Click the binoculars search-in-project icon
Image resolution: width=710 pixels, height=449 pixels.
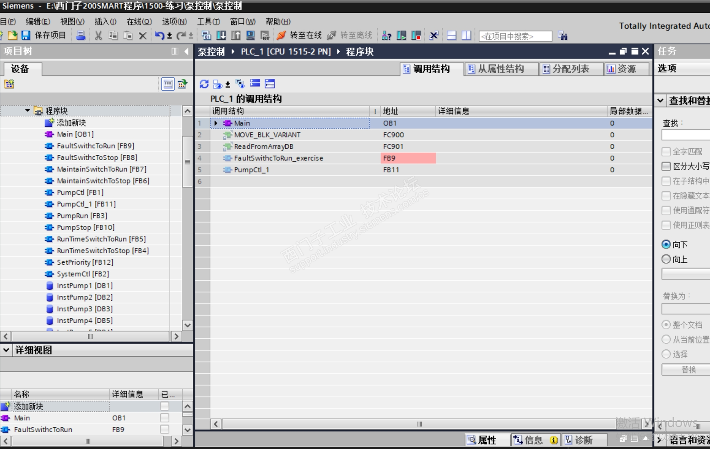pos(563,36)
